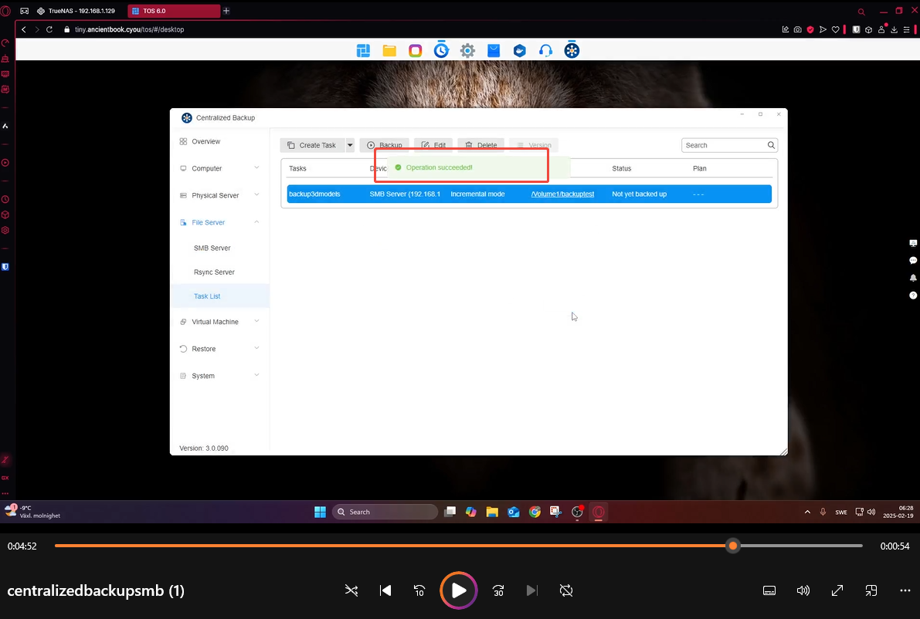Open the TOS file manager folder icon

389,50
